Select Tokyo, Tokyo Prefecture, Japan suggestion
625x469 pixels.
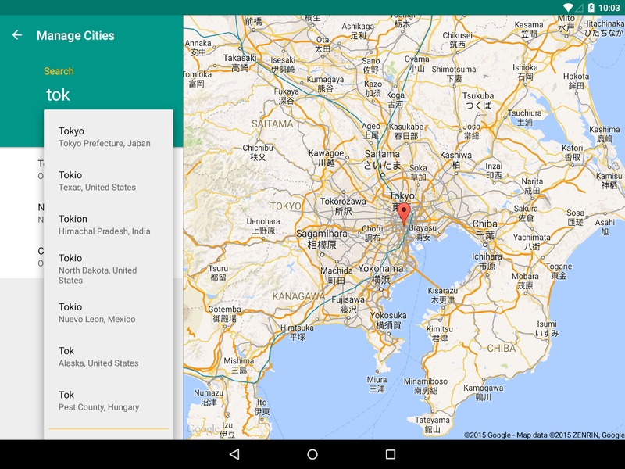(x=109, y=137)
